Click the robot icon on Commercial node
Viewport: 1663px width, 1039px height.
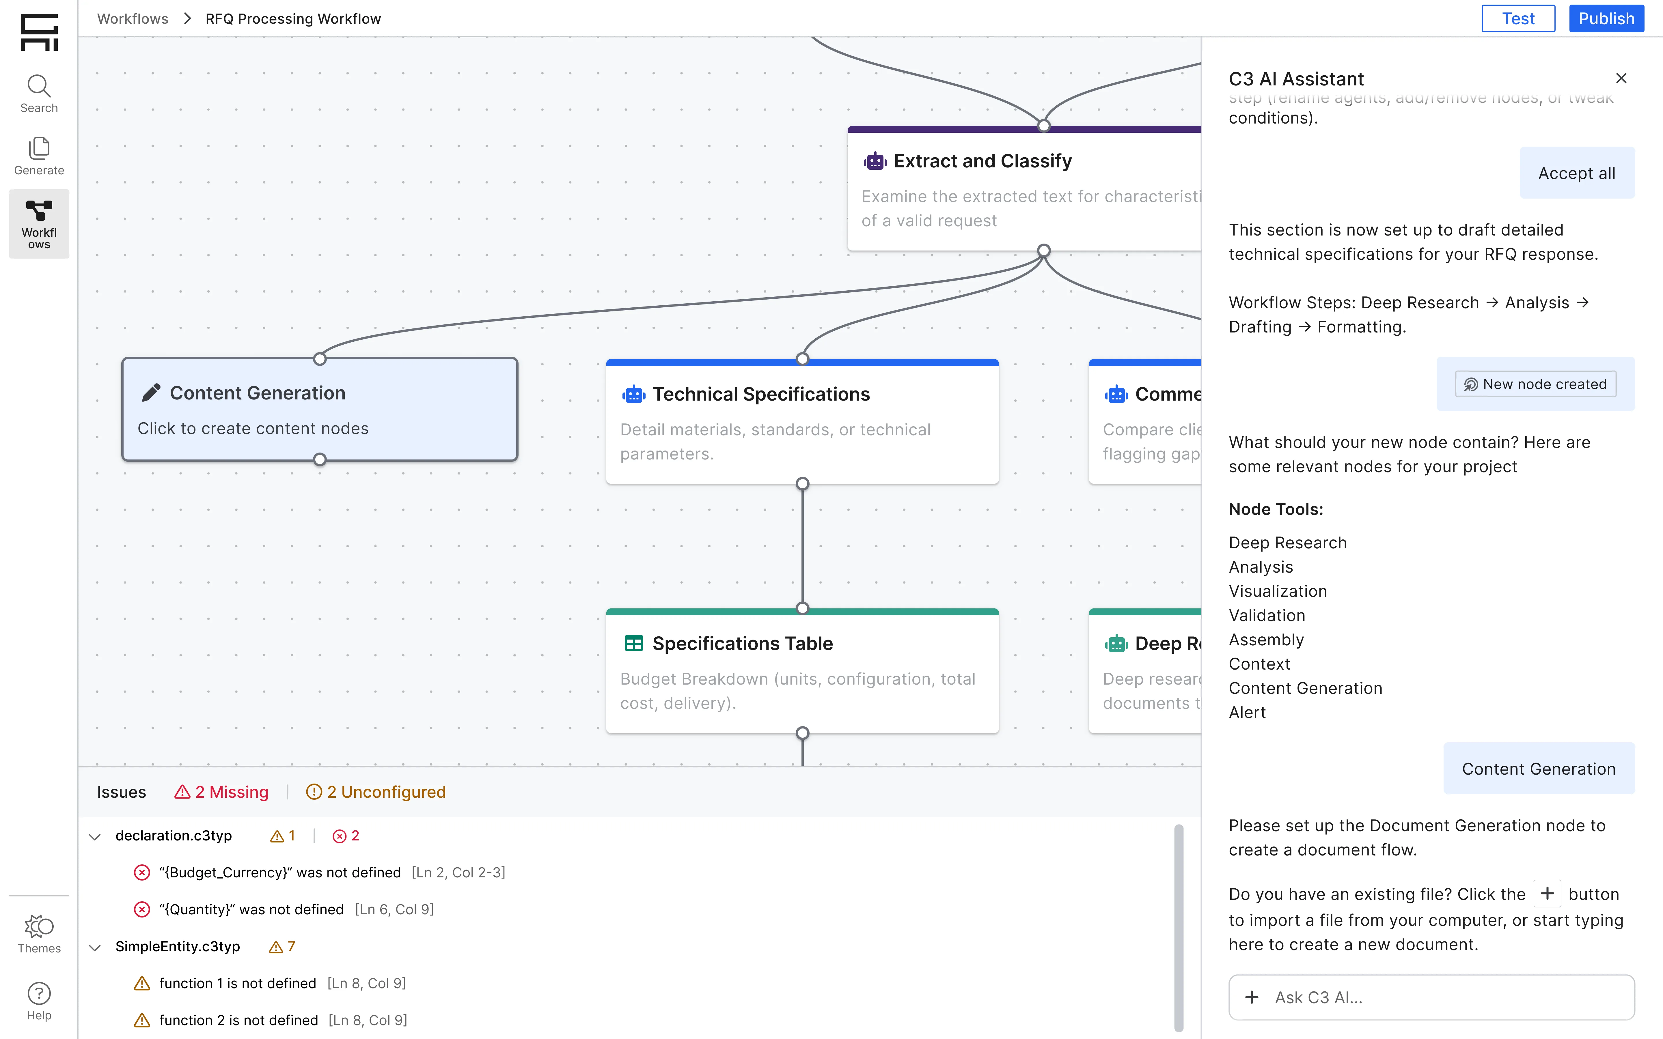tap(1117, 395)
